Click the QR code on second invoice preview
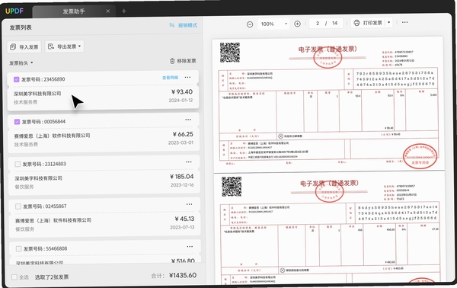Screen dimensions: 457x288 tap(232, 187)
